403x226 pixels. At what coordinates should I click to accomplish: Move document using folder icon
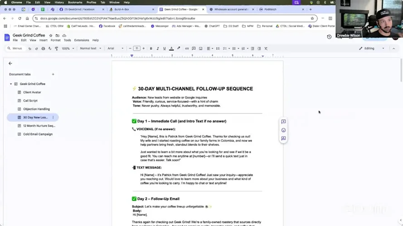tap(57, 36)
